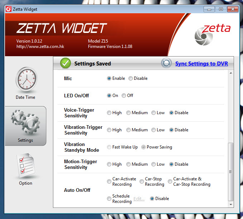This screenshot has width=243, height=219.
Task: Minimize the Zetta Widget window
Action: tap(209, 9)
